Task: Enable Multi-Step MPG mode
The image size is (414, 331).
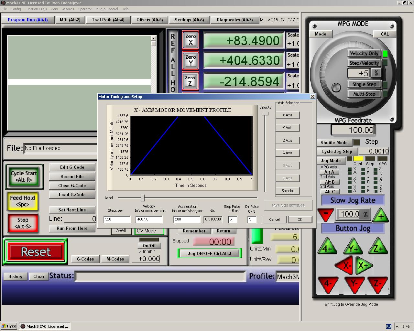Action: [x=364, y=94]
